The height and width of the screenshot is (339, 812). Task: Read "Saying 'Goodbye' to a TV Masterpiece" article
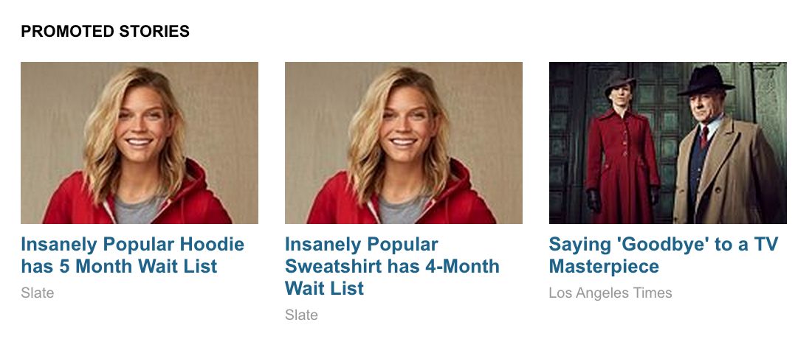664,255
